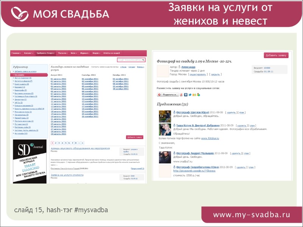This screenshot has width=303, height=227.
Task: Open the Фото dropdown menu
Action: (x=74, y=53)
